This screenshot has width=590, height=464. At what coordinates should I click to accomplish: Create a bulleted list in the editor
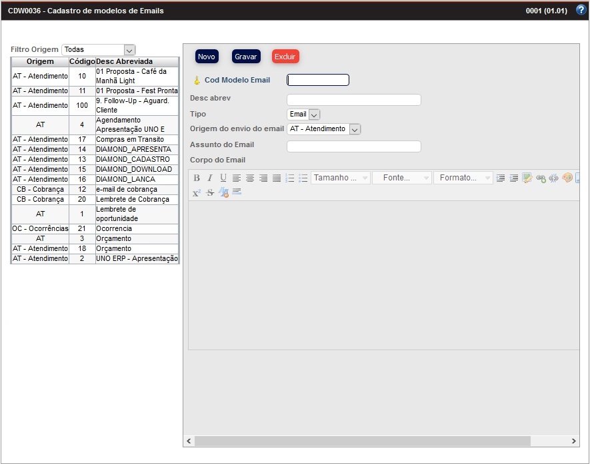coord(302,178)
